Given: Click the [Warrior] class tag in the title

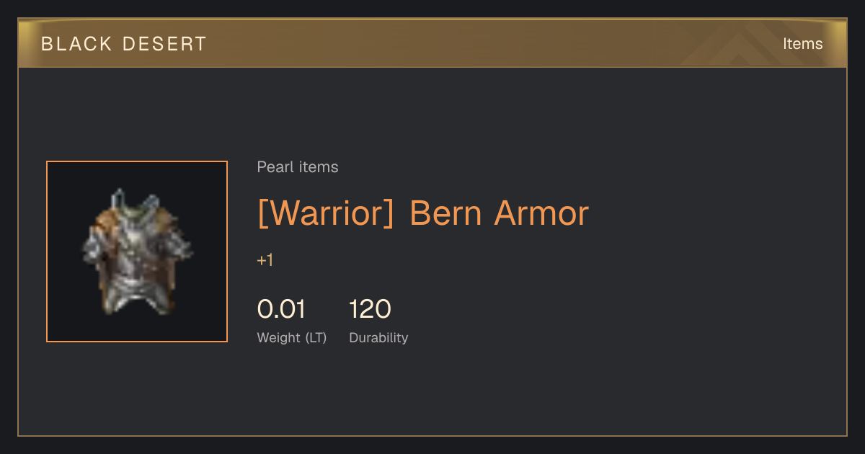Looking at the screenshot, I should 326,213.
